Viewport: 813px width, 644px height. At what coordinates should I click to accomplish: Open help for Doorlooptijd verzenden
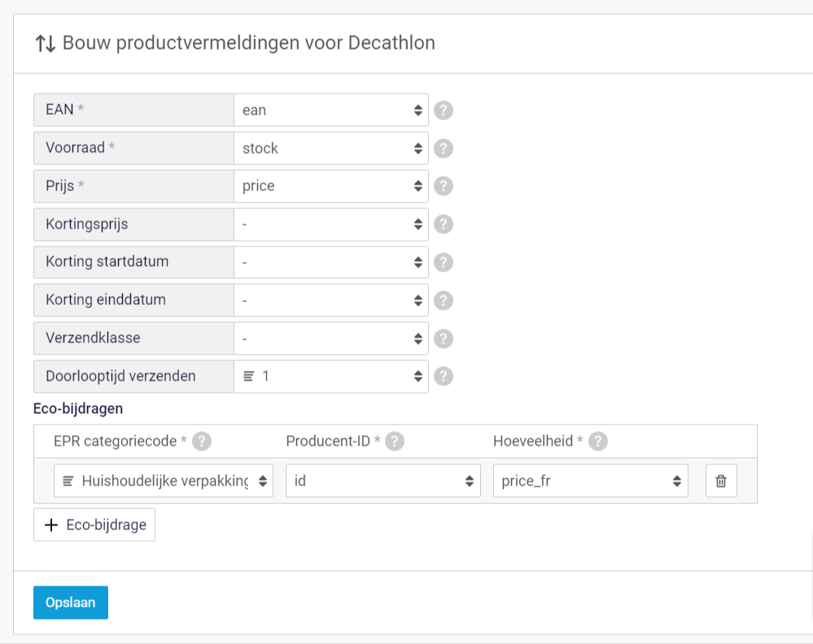[x=444, y=376]
